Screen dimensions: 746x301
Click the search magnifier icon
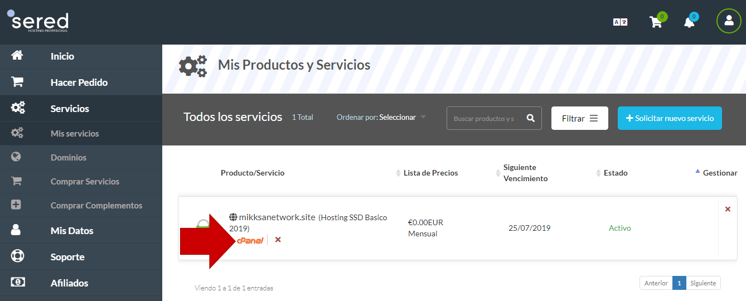coord(530,118)
